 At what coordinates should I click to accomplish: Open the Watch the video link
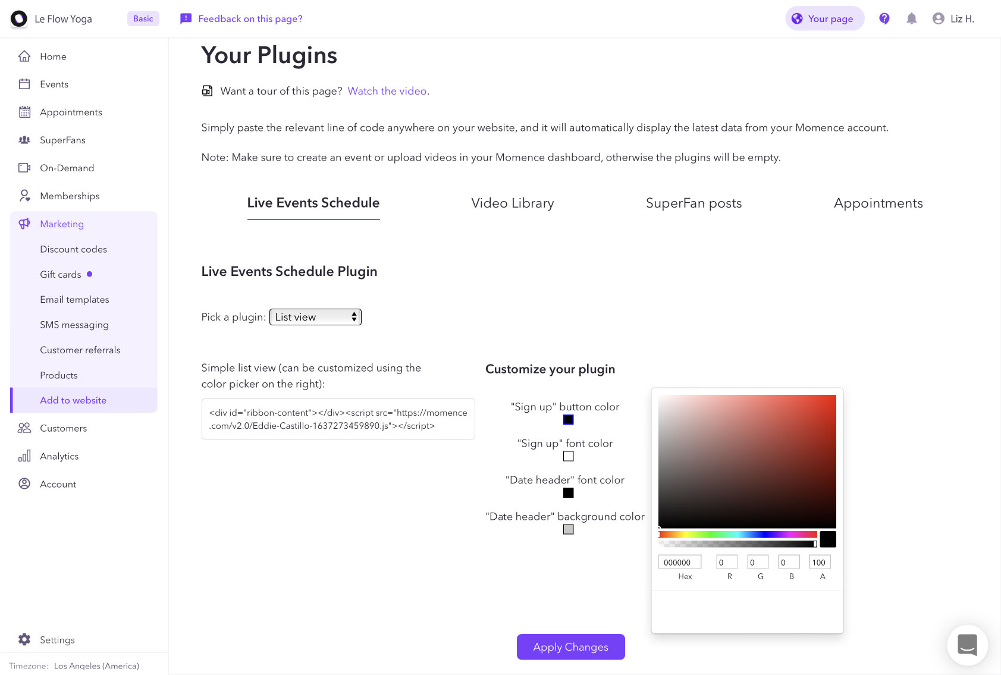(387, 91)
